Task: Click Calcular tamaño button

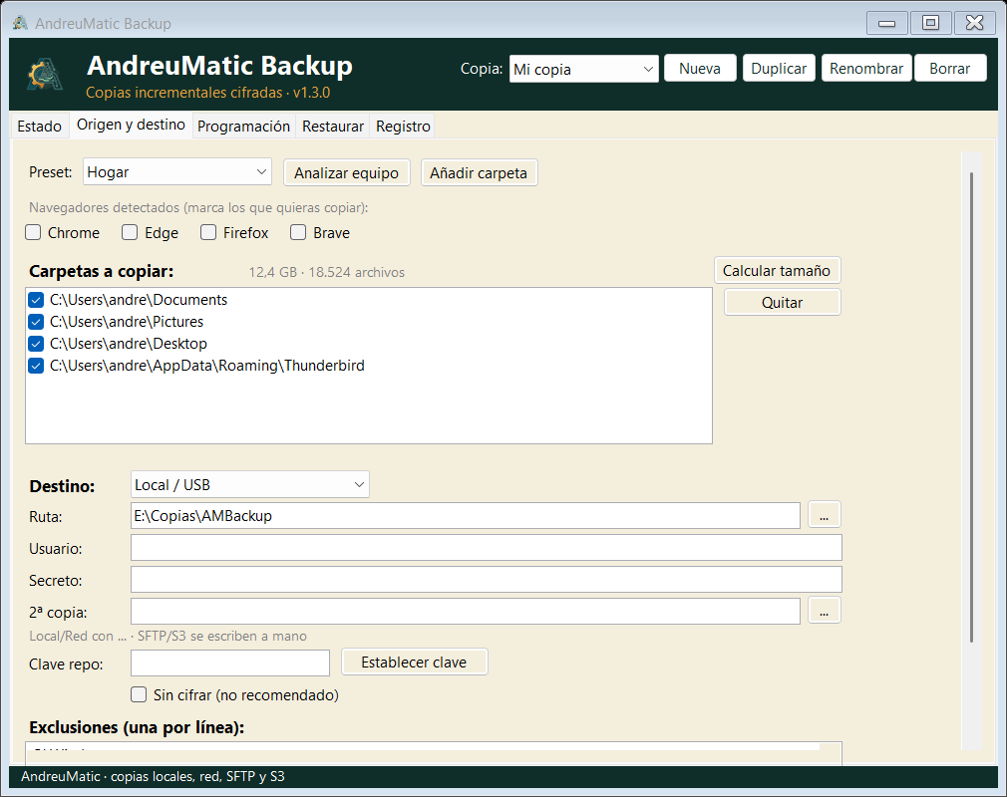Action: (x=777, y=270)
